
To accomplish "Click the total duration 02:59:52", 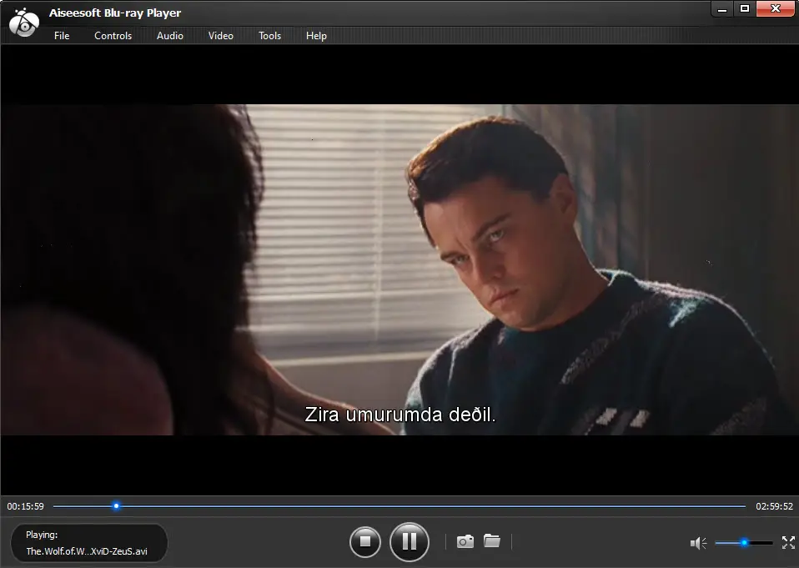I will coord(774,506).
